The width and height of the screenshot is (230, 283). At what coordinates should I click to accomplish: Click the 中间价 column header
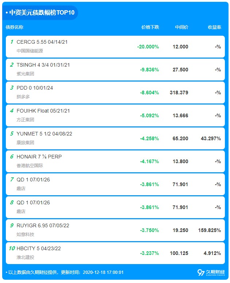tap(181, 27)
